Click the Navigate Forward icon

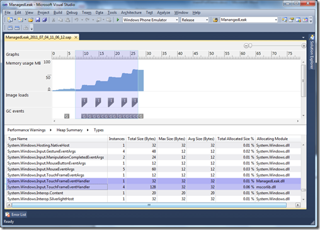point(108,20)
